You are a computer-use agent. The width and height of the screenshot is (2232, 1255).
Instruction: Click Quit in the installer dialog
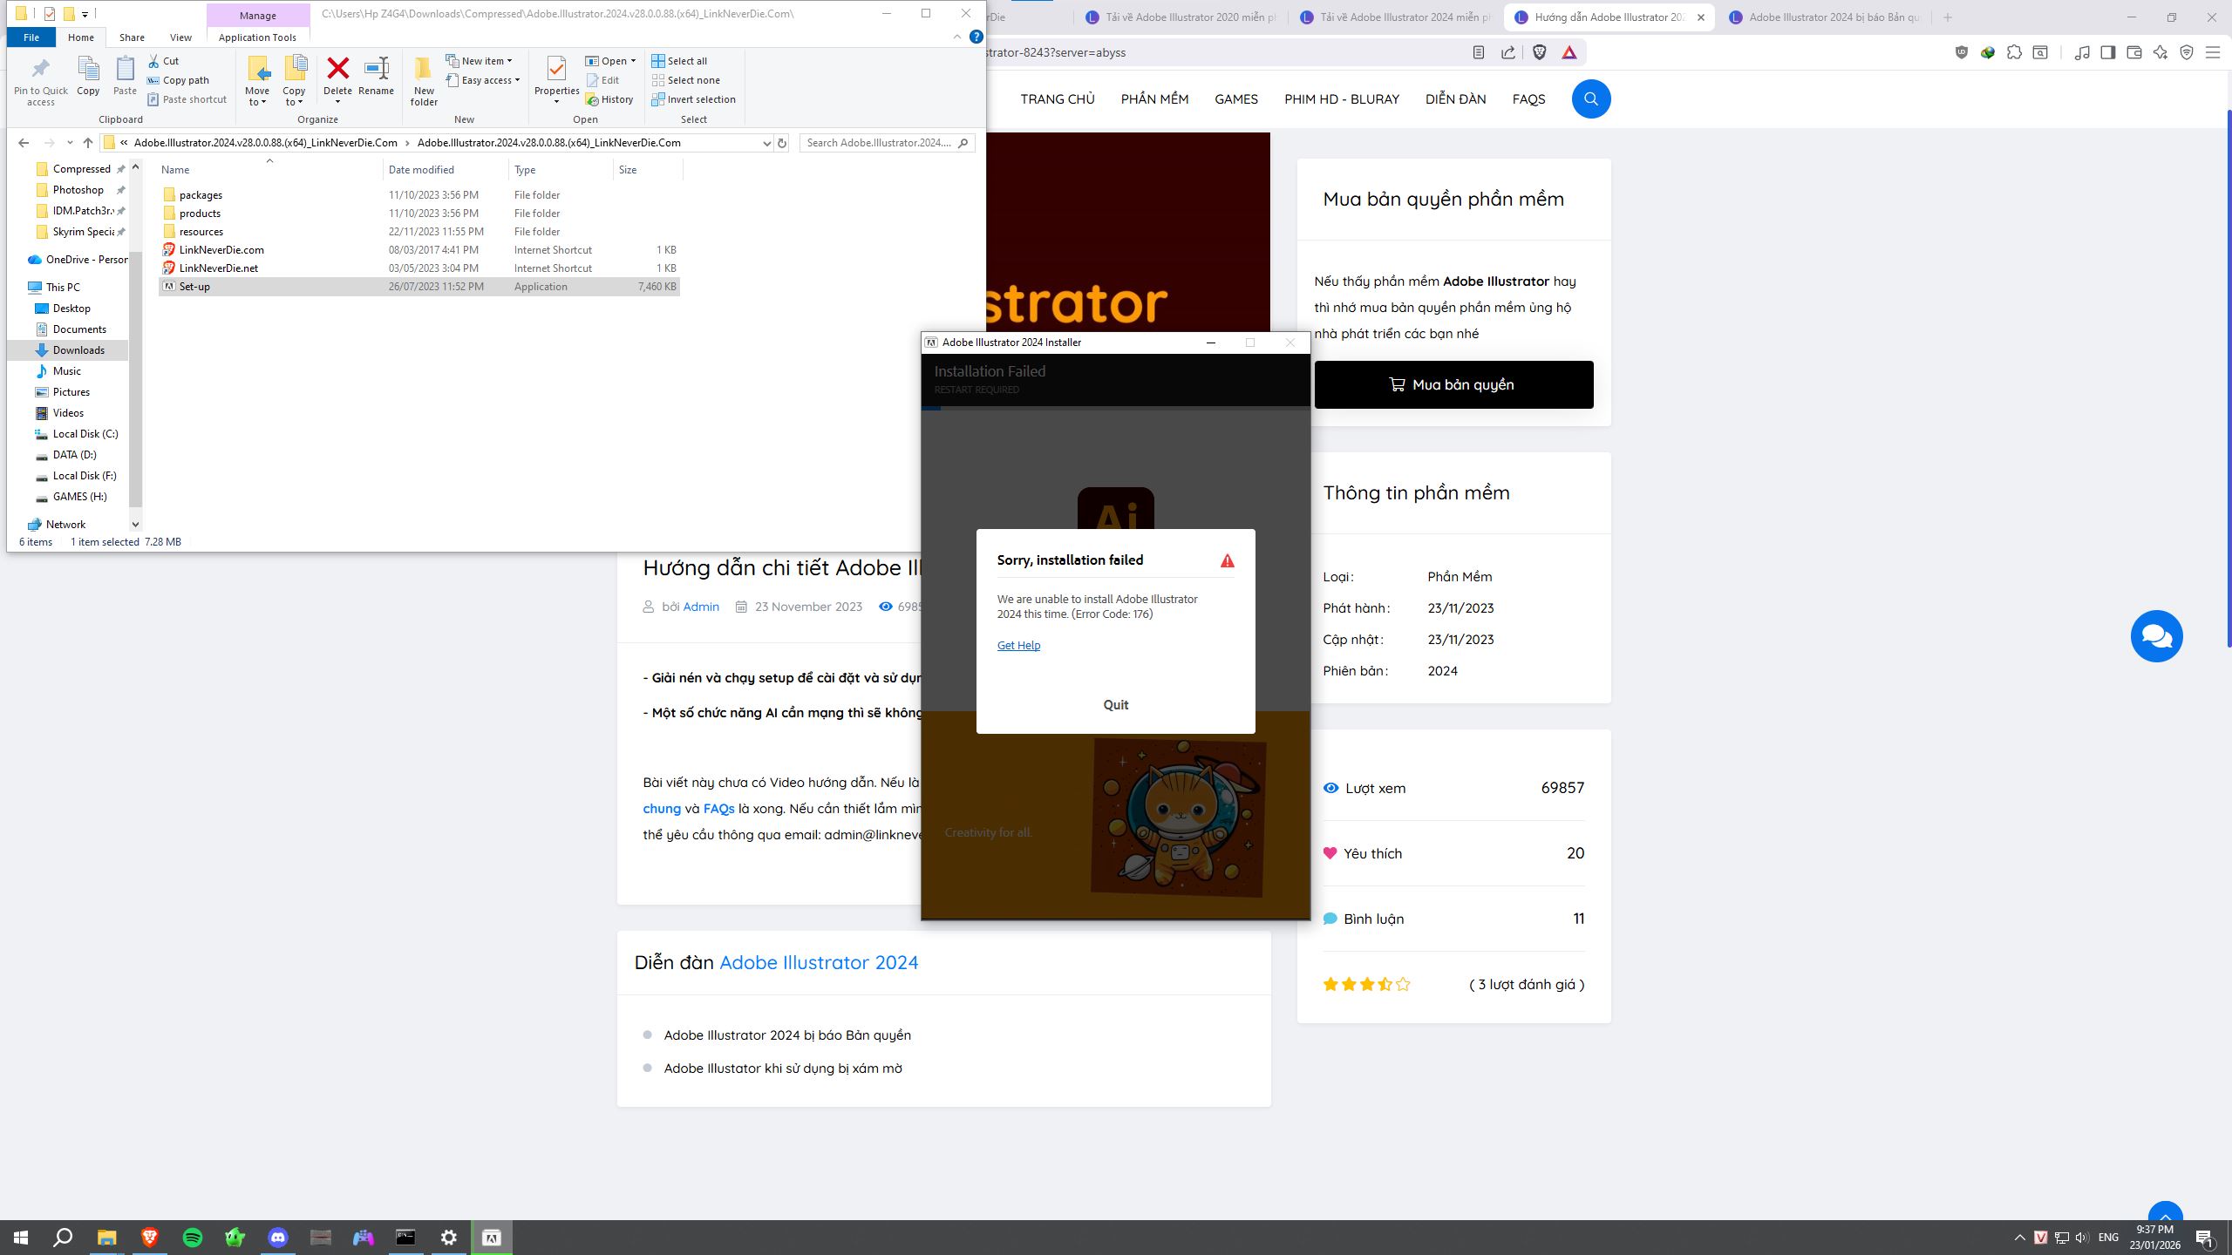pyautogui.click(x=1116, y=704)
